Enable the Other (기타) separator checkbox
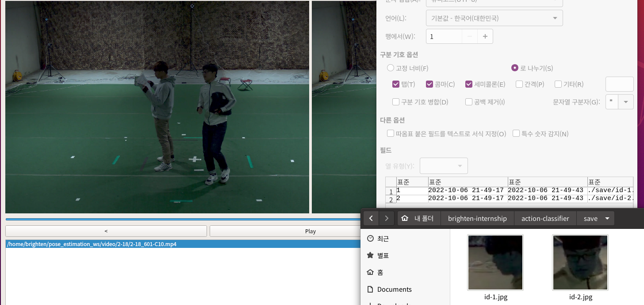The width and height of the screenshot is (644, 305). pos(558,84)
